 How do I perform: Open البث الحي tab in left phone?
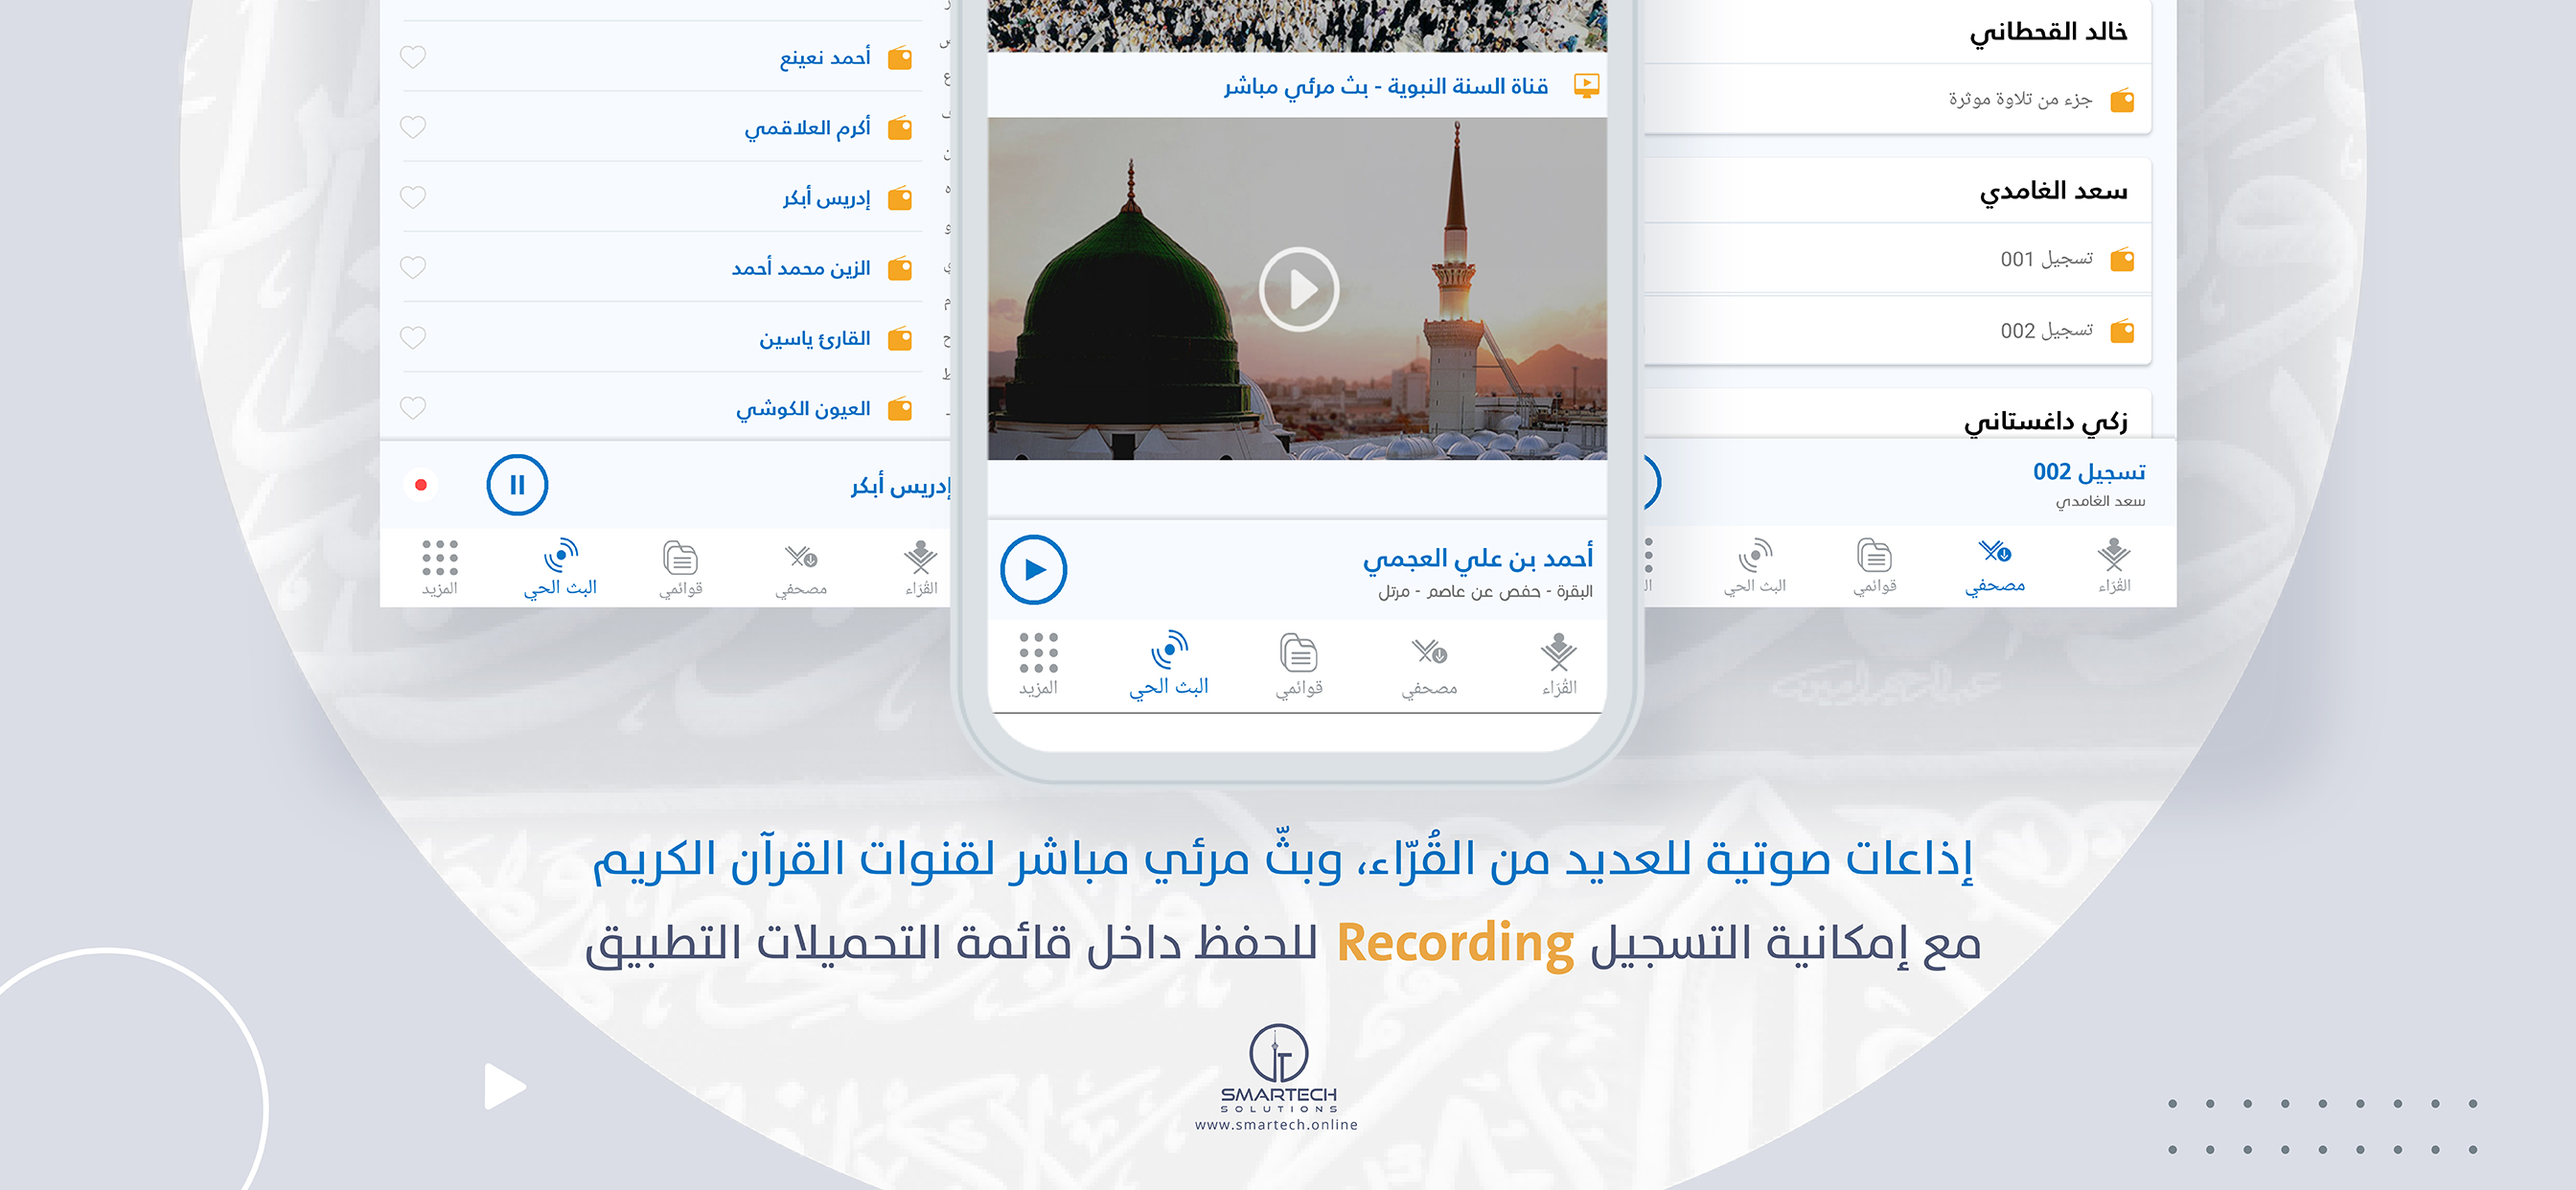pos(560,568)
